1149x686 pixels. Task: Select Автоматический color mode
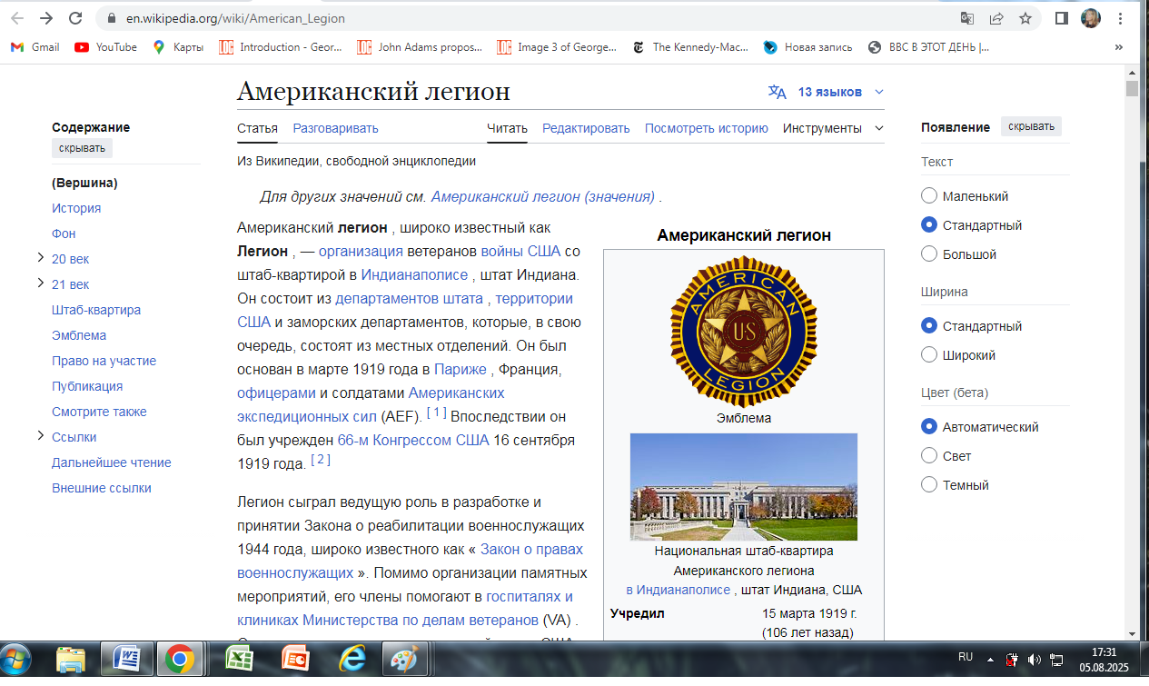928,427
